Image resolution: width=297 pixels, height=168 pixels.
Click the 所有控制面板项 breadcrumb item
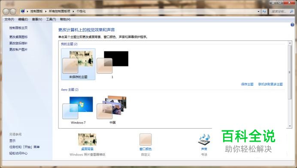click(60, 11)
